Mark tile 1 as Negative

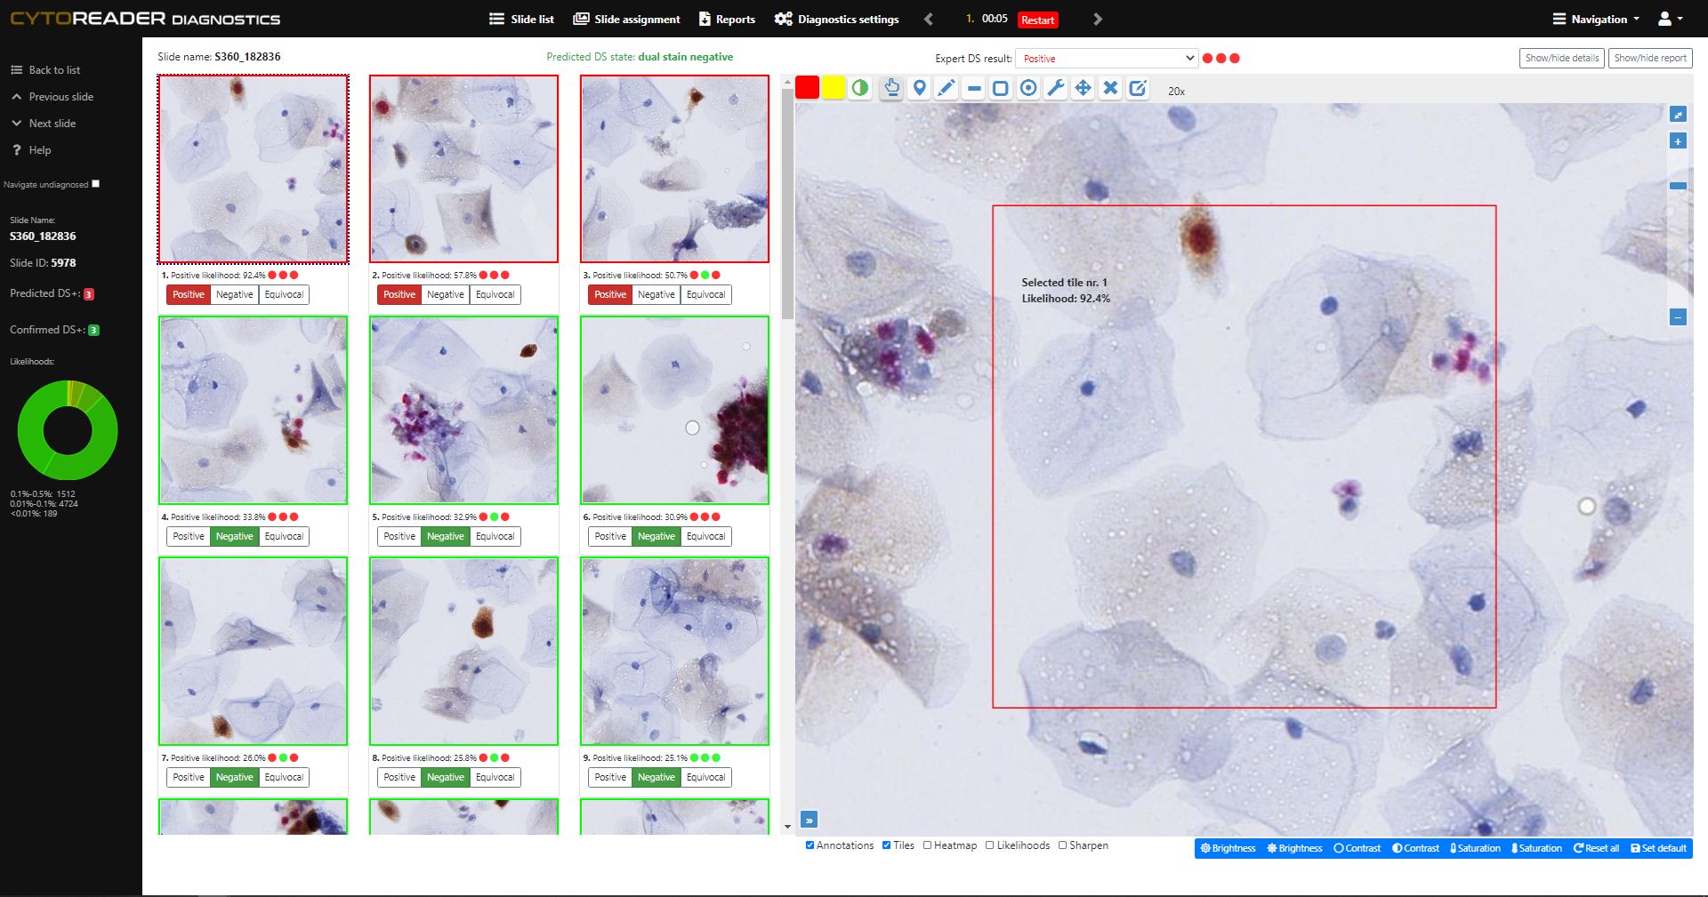pyautogui.click(x=235, y=295)
